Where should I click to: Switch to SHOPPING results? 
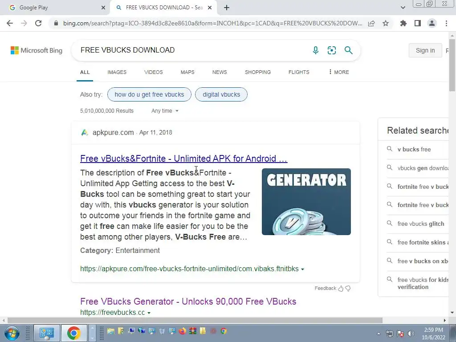coord(258,72)
